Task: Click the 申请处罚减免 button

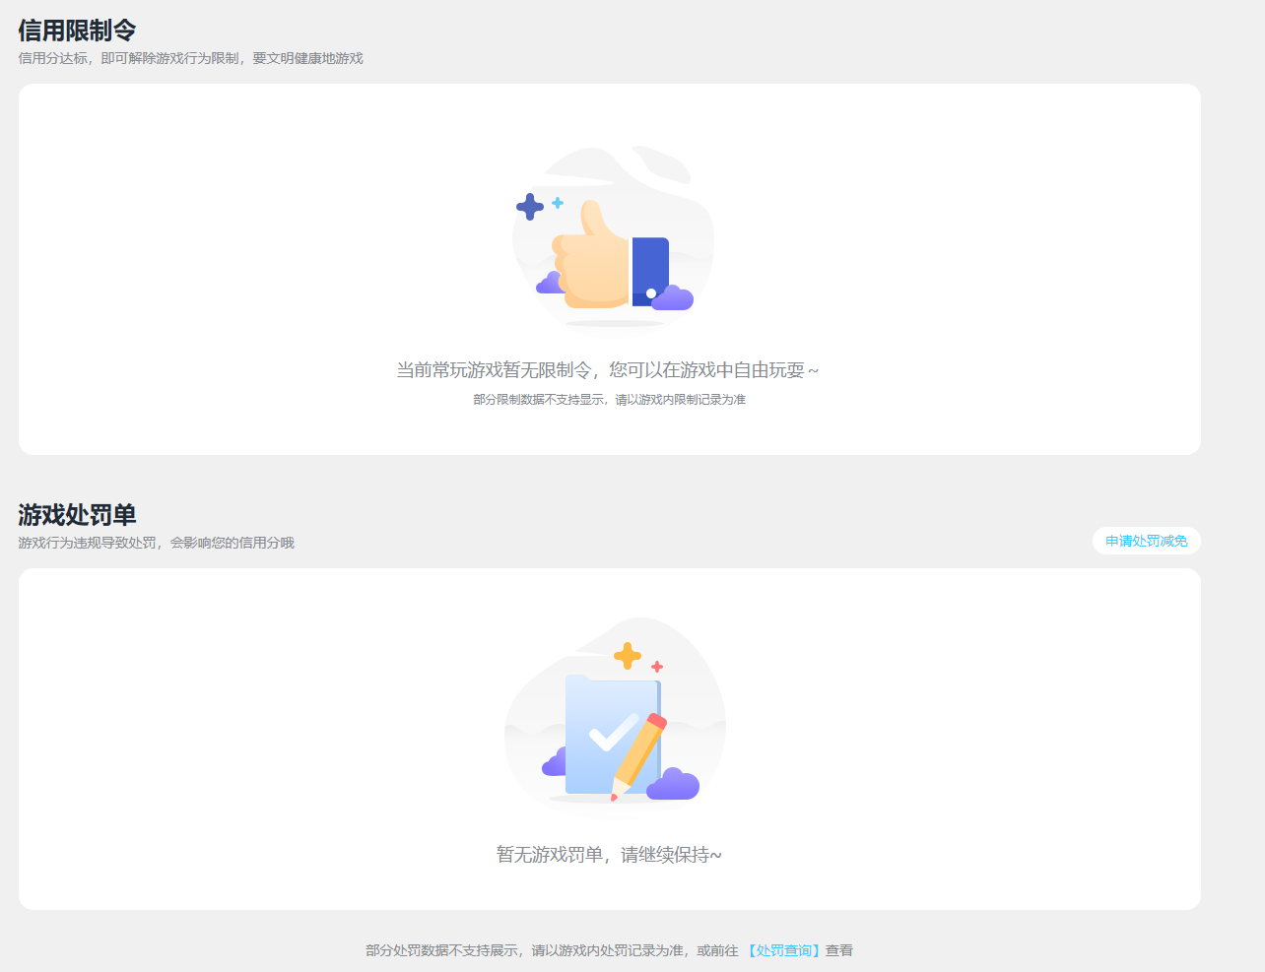Action: pos(1146,541)
